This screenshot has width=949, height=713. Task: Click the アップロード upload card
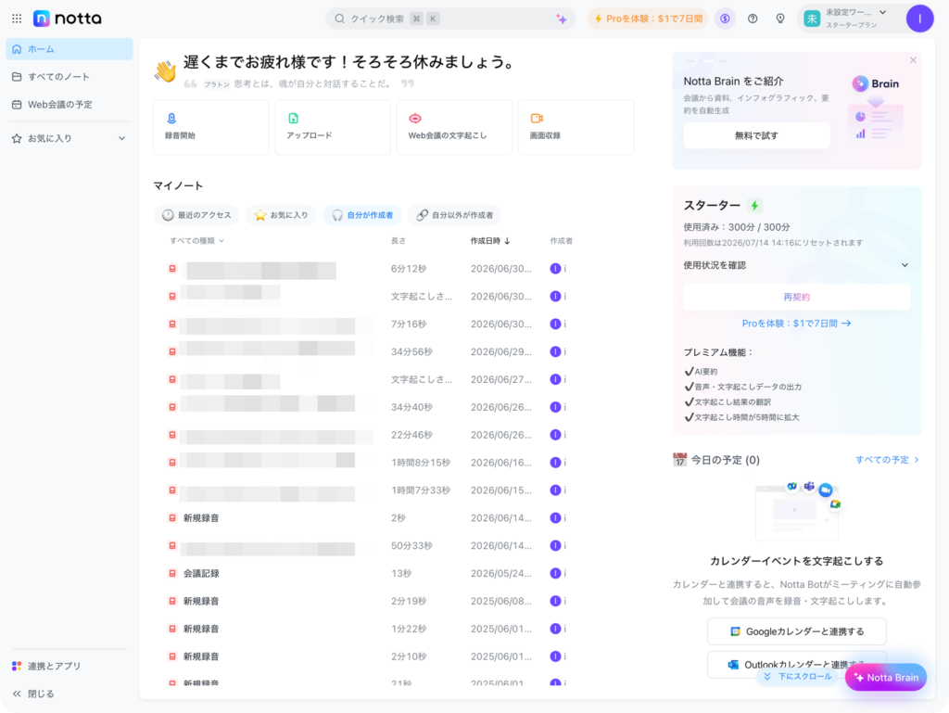333,127
